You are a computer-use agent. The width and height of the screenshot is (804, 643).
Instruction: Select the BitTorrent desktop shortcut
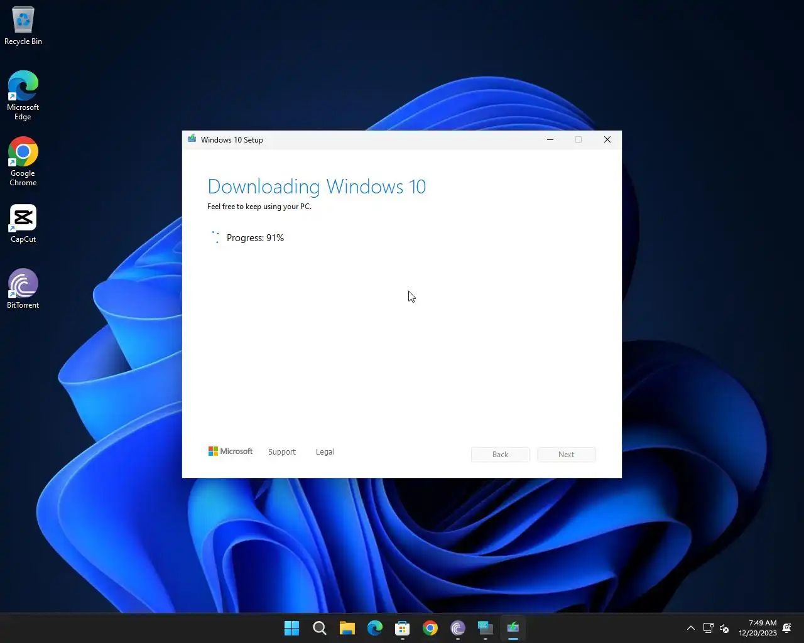point(23,289)
